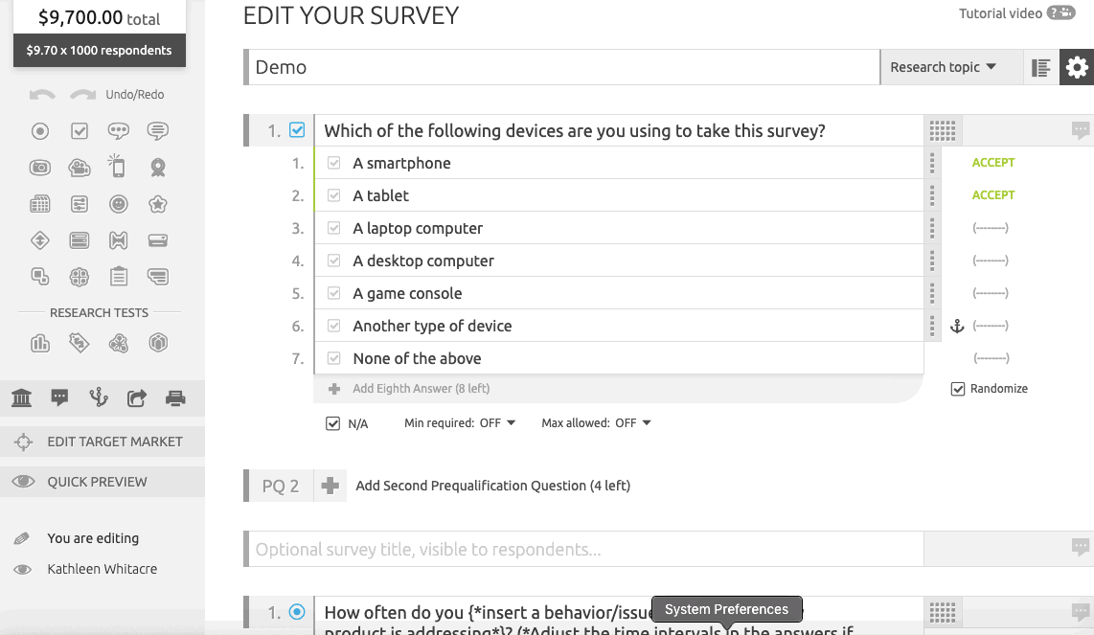1094x635 pixels.
Task: Click the anchor icon beside Another type of device
Action: [957, 326]
